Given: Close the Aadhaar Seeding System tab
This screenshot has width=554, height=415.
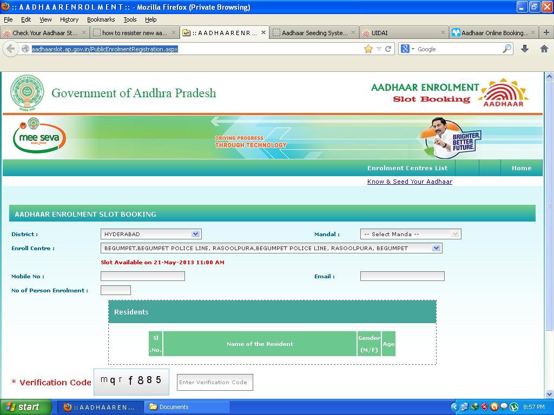Looking at the screenshot, I should tap(353, 32).
